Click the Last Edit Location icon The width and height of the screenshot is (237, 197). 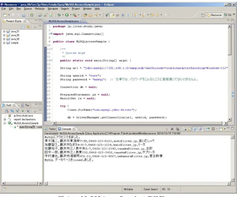pos(152,15)
